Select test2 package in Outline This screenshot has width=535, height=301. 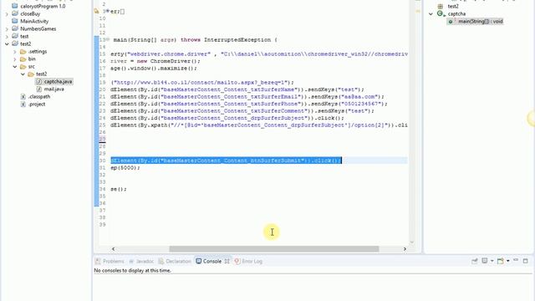[453, 6]
